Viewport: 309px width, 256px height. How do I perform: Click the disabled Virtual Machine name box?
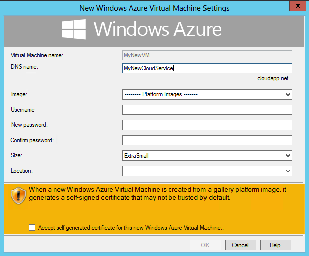pyautogui.click(x=152, y=55)
